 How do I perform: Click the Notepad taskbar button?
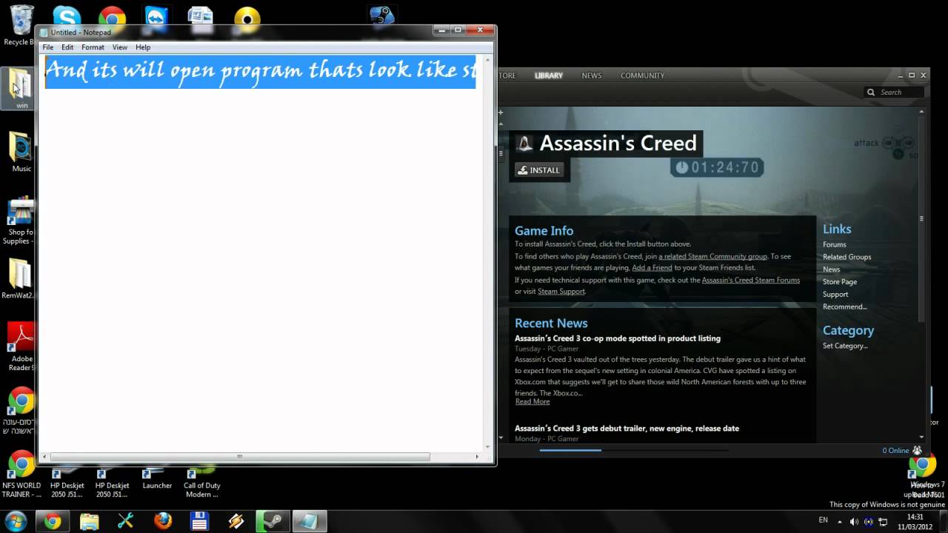coord(310,521)
